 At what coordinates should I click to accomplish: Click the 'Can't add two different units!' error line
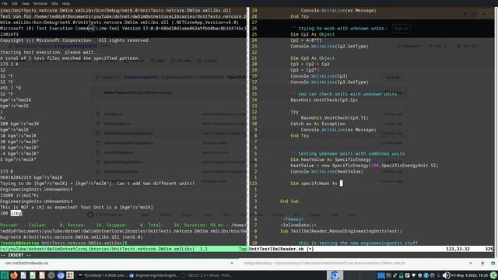97,184
